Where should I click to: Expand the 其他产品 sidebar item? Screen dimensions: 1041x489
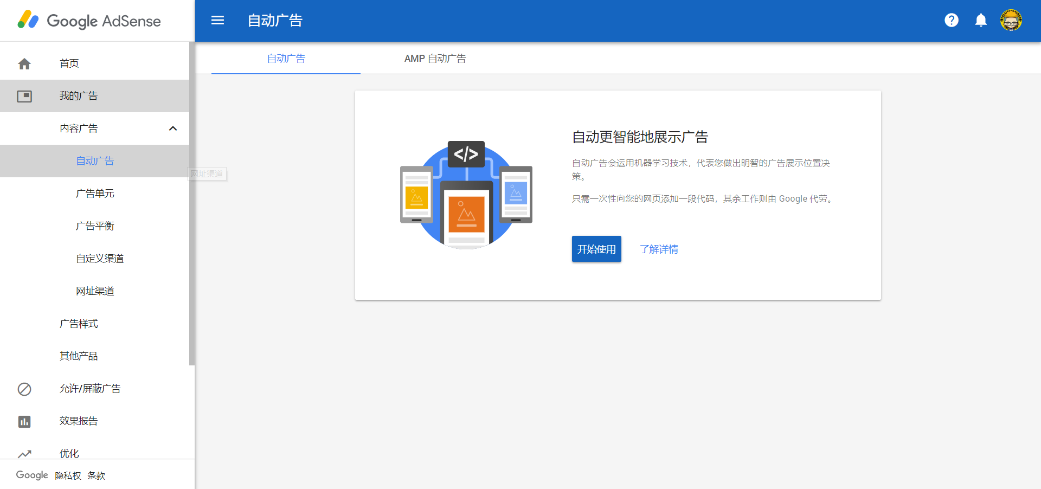point(79,356)
